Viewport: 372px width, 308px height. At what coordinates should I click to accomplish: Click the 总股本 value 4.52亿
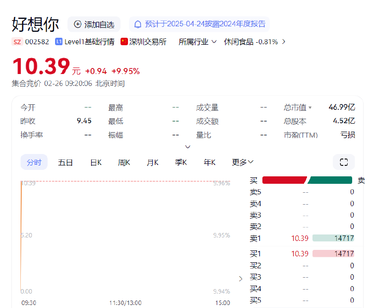point(344,121)
